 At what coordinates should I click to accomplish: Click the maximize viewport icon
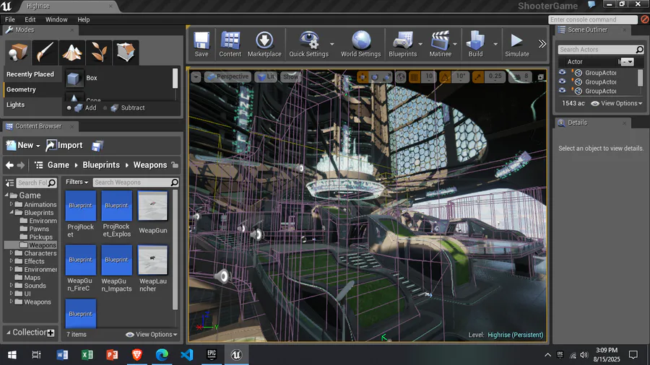(540, 77)
